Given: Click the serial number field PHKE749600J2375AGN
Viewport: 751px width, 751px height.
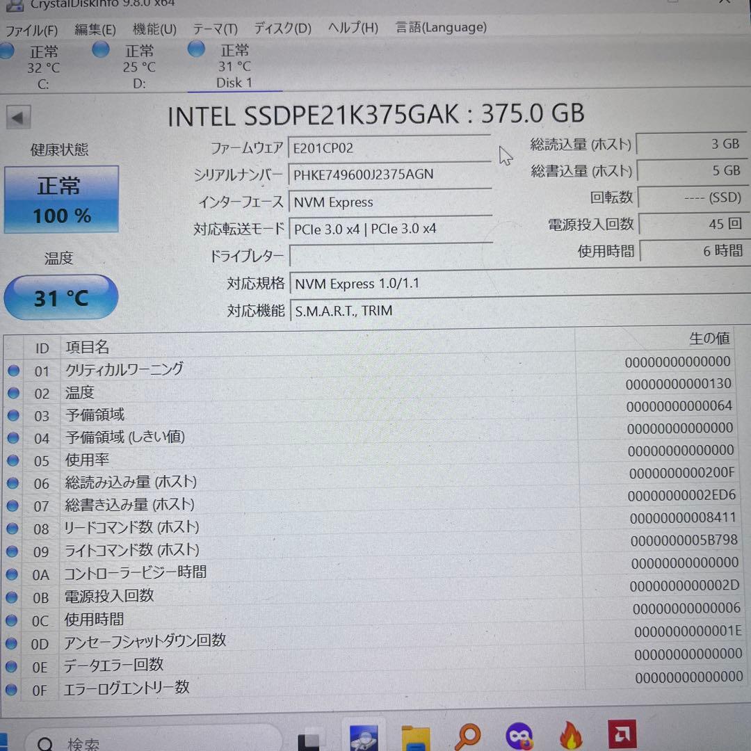Looking at the screenshot, I should tap(390, 175).
